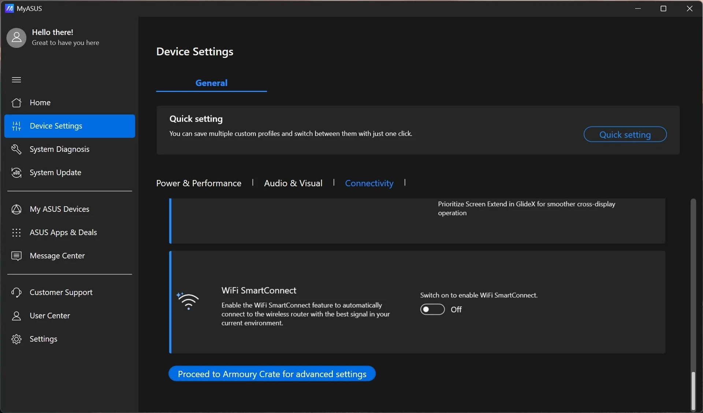
Task: Select the Connectivity section
Action: point(369,183)
